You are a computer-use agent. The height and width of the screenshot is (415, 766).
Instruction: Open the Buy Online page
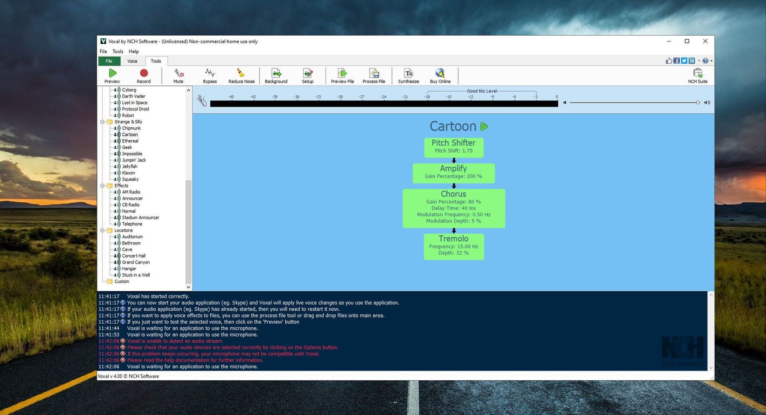tap(440, 76)
